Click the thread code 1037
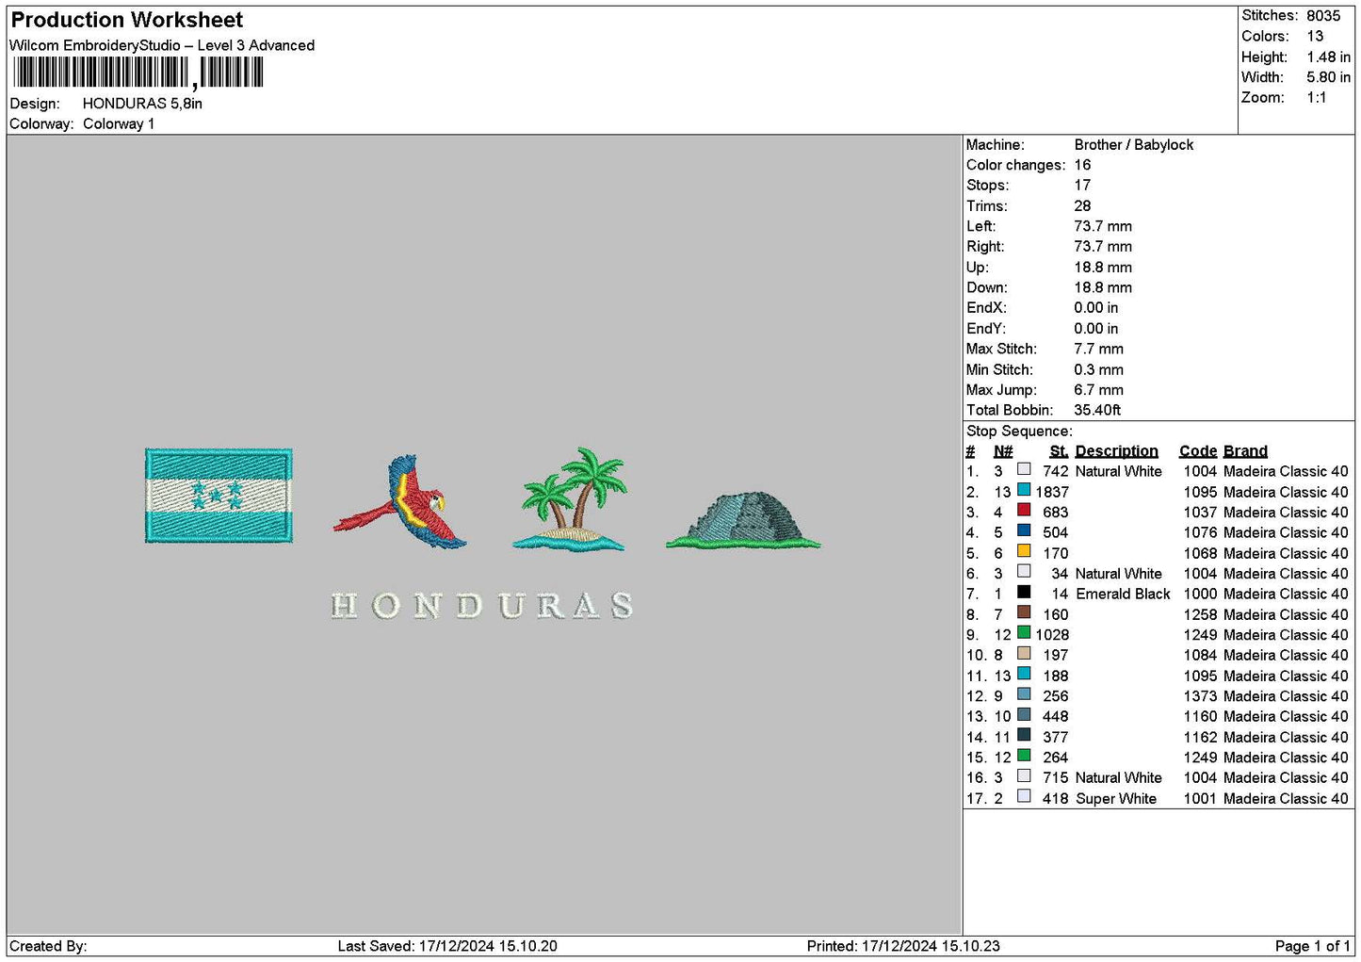This screenshot has height=962, width=1361. pyautogui.click(x=1200, y=513)
